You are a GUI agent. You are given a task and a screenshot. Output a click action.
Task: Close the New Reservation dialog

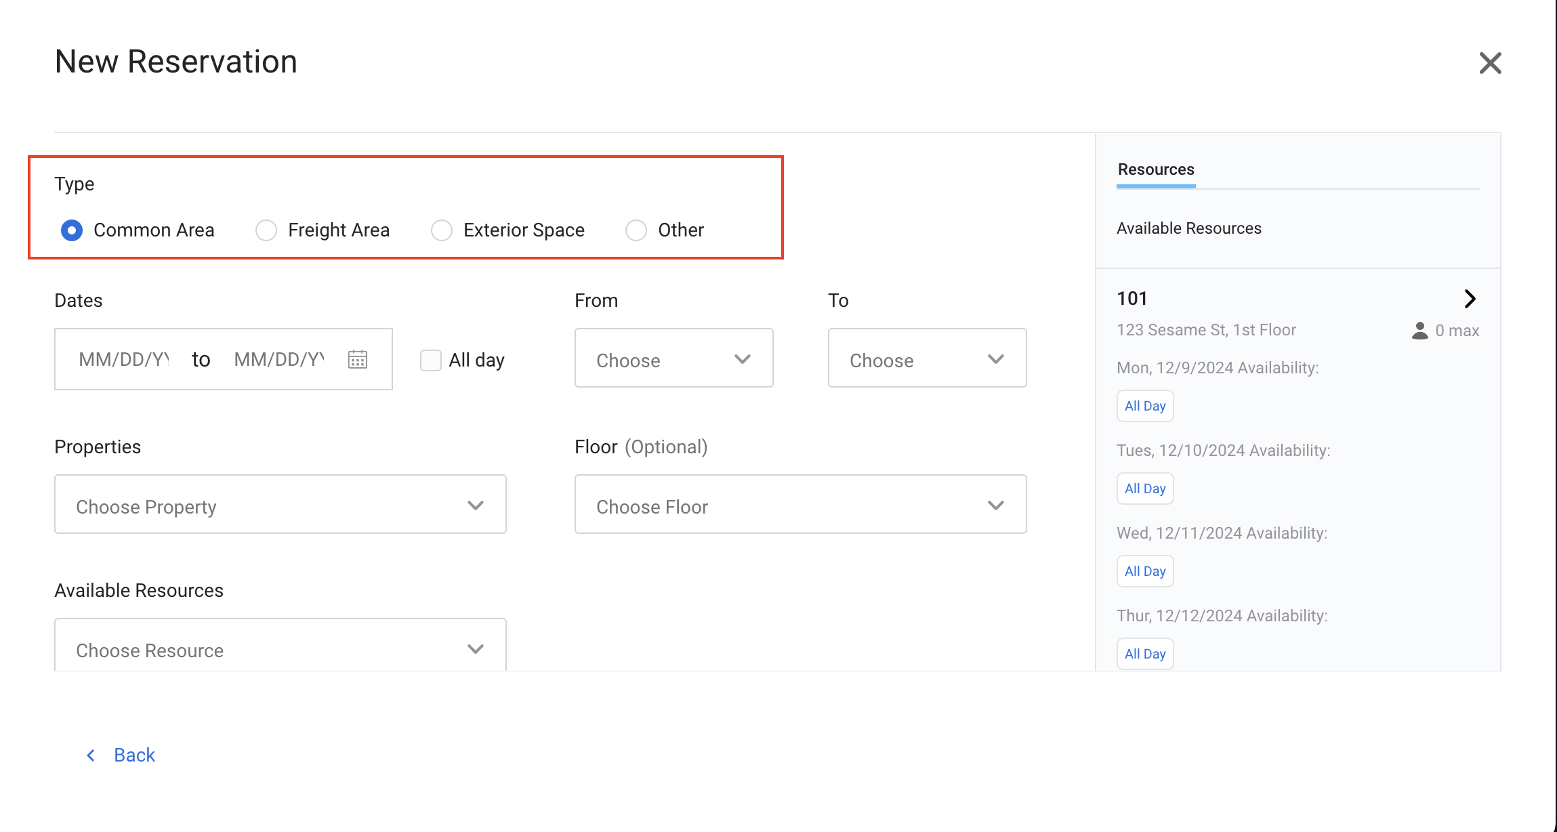(x=1490, y=63)
